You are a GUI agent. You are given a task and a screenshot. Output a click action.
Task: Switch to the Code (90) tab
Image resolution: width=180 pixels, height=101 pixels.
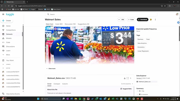59,24
